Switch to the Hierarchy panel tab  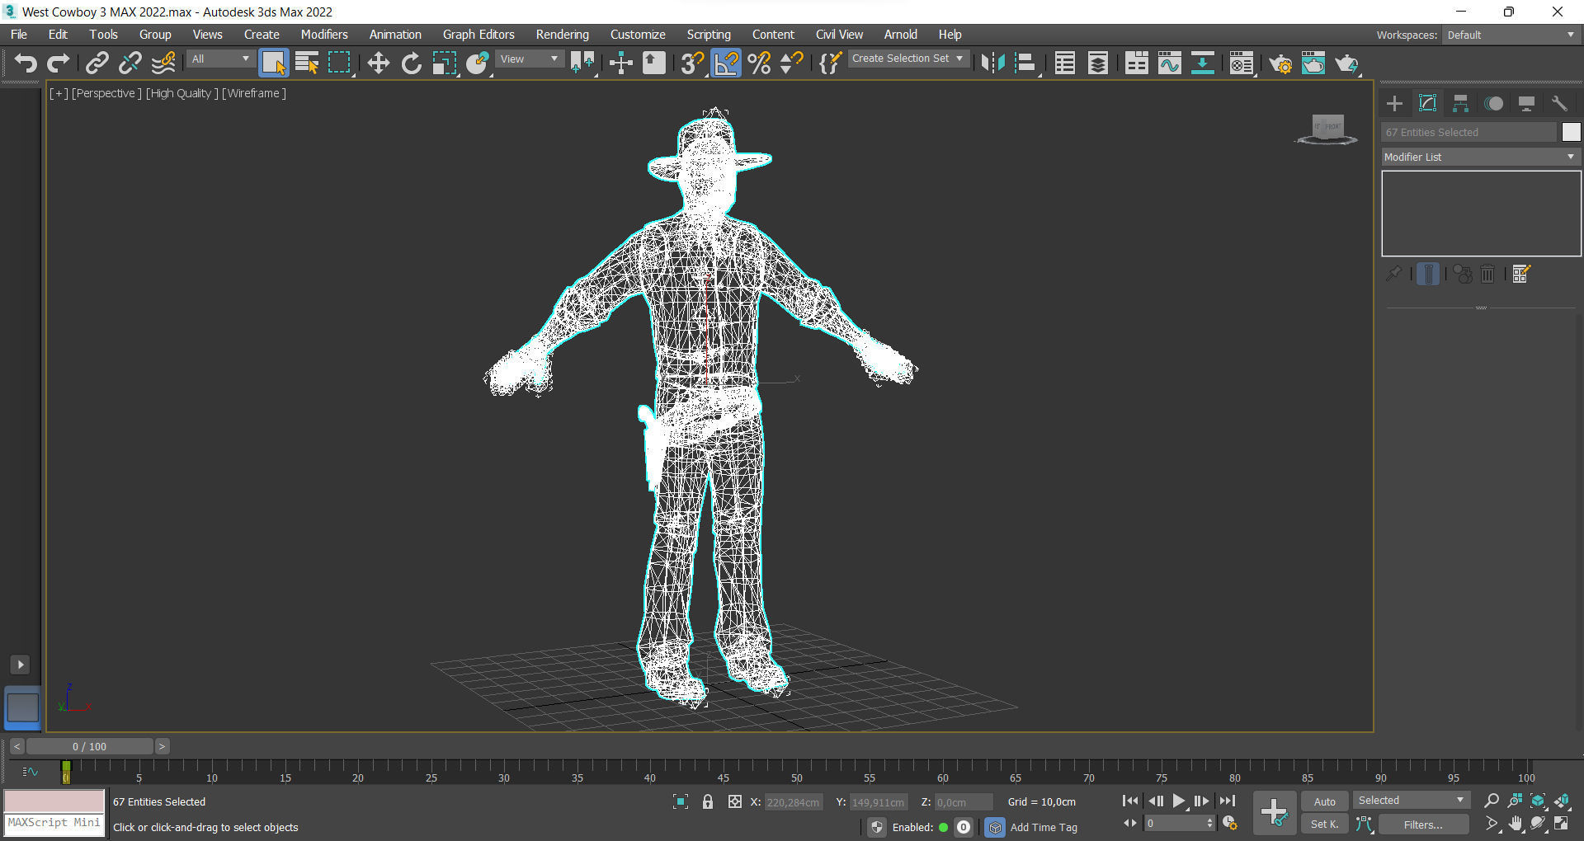pos(1460,103)
